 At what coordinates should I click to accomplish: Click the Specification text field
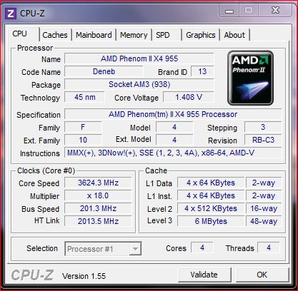coord(173,114)
